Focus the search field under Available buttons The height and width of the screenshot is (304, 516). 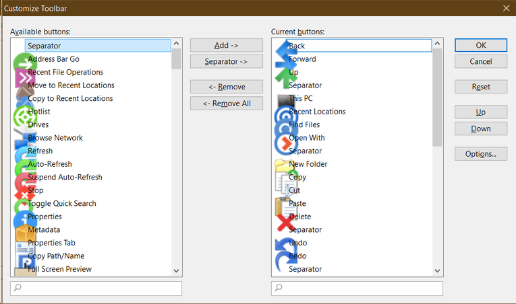96,289
